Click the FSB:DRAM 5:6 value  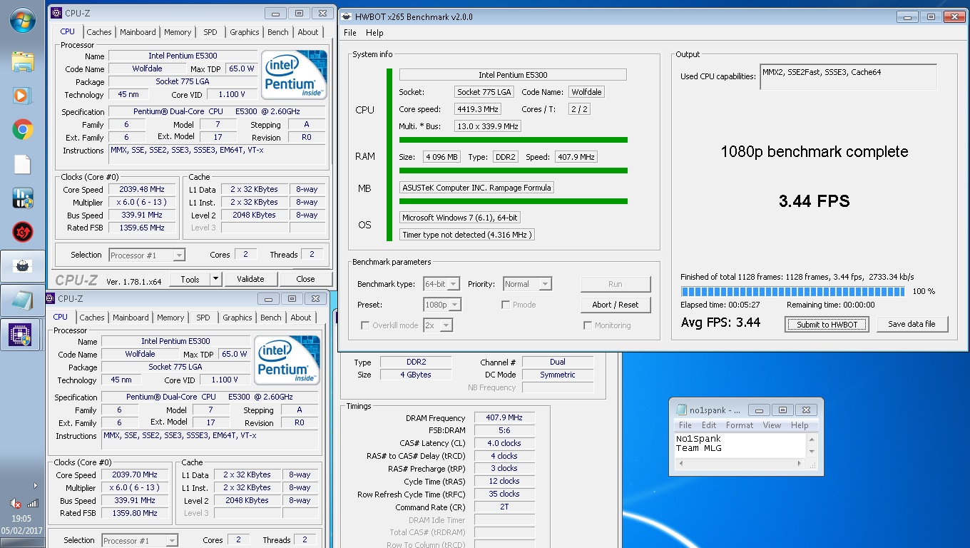[504, 430]
